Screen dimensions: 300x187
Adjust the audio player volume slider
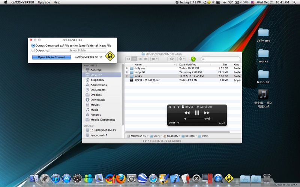(x=197, y=119)
